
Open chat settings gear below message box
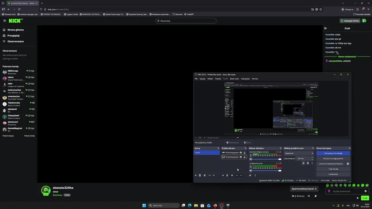click(x=357, y=198)
